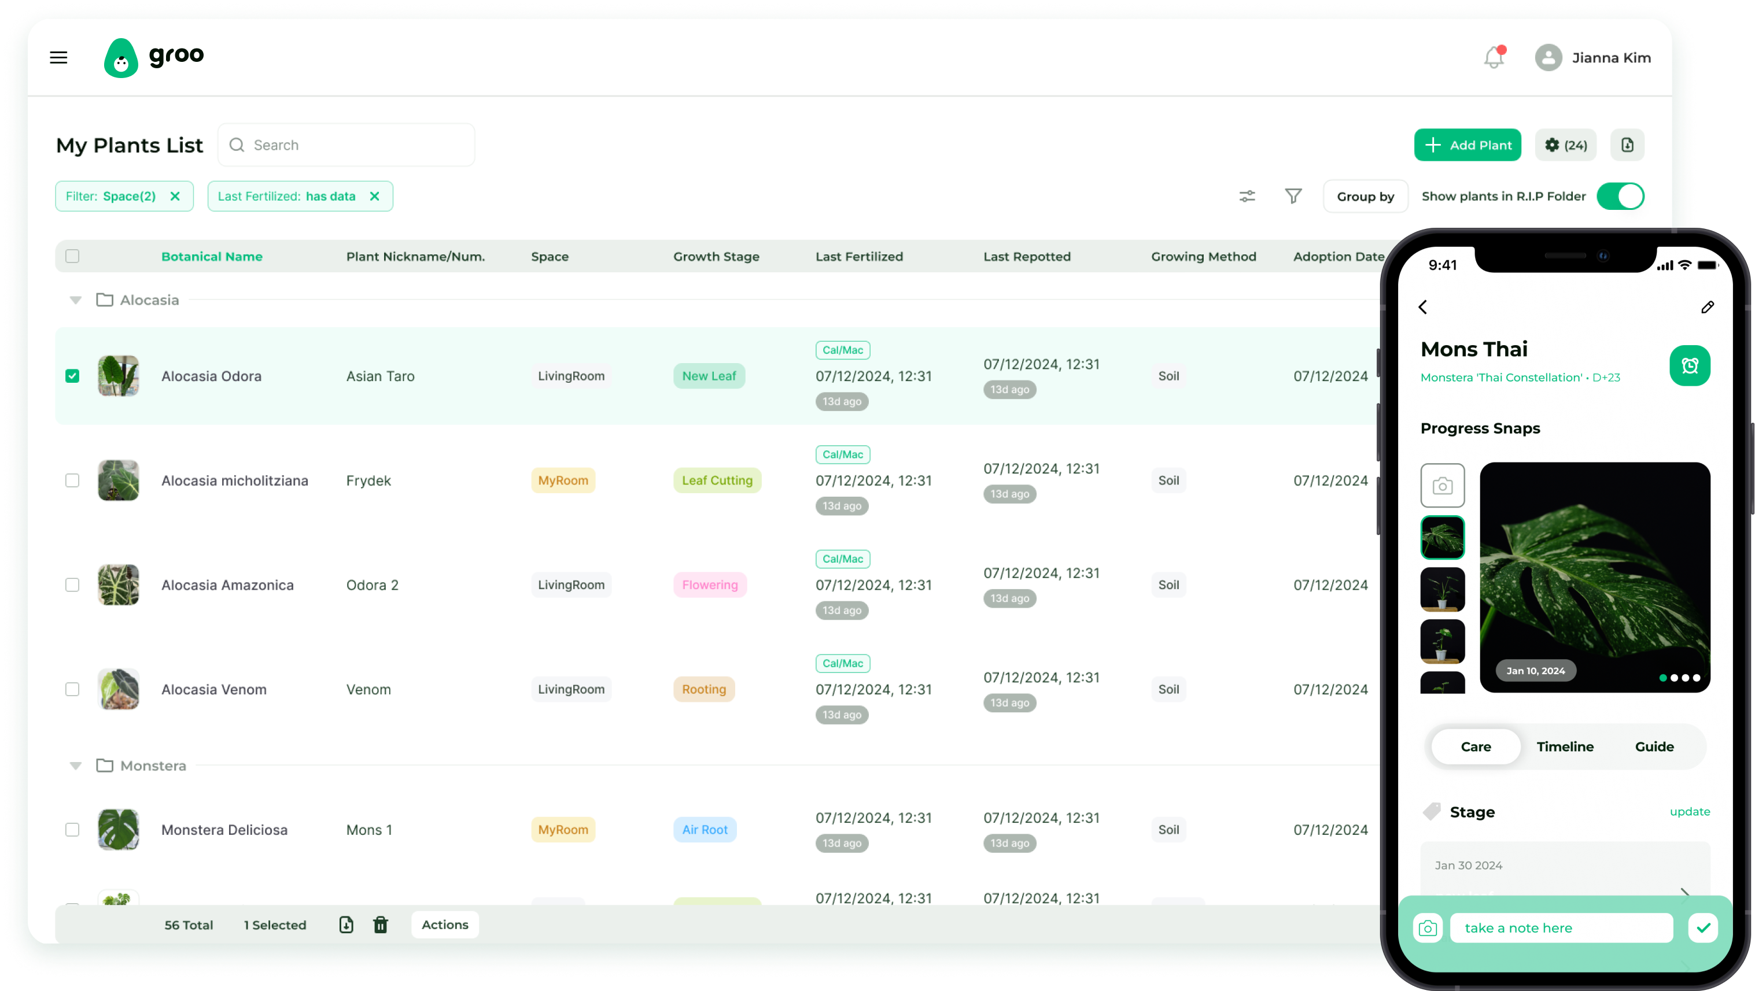Tap the back arrow on phone
This screenshot has width=1755, height=991.
pos(1423,307)
